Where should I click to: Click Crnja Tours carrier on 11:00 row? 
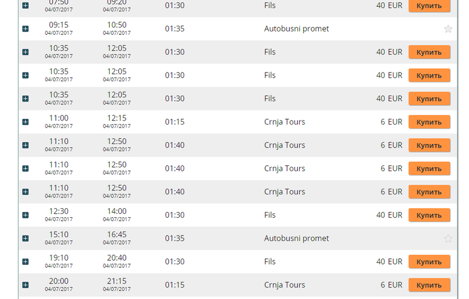(284, 122)
